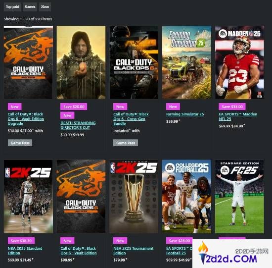The width and height of the screenshot is (272, 268).
Task: Click Game Pass badge under Cross-Gen Bundle
Action: 126,143
